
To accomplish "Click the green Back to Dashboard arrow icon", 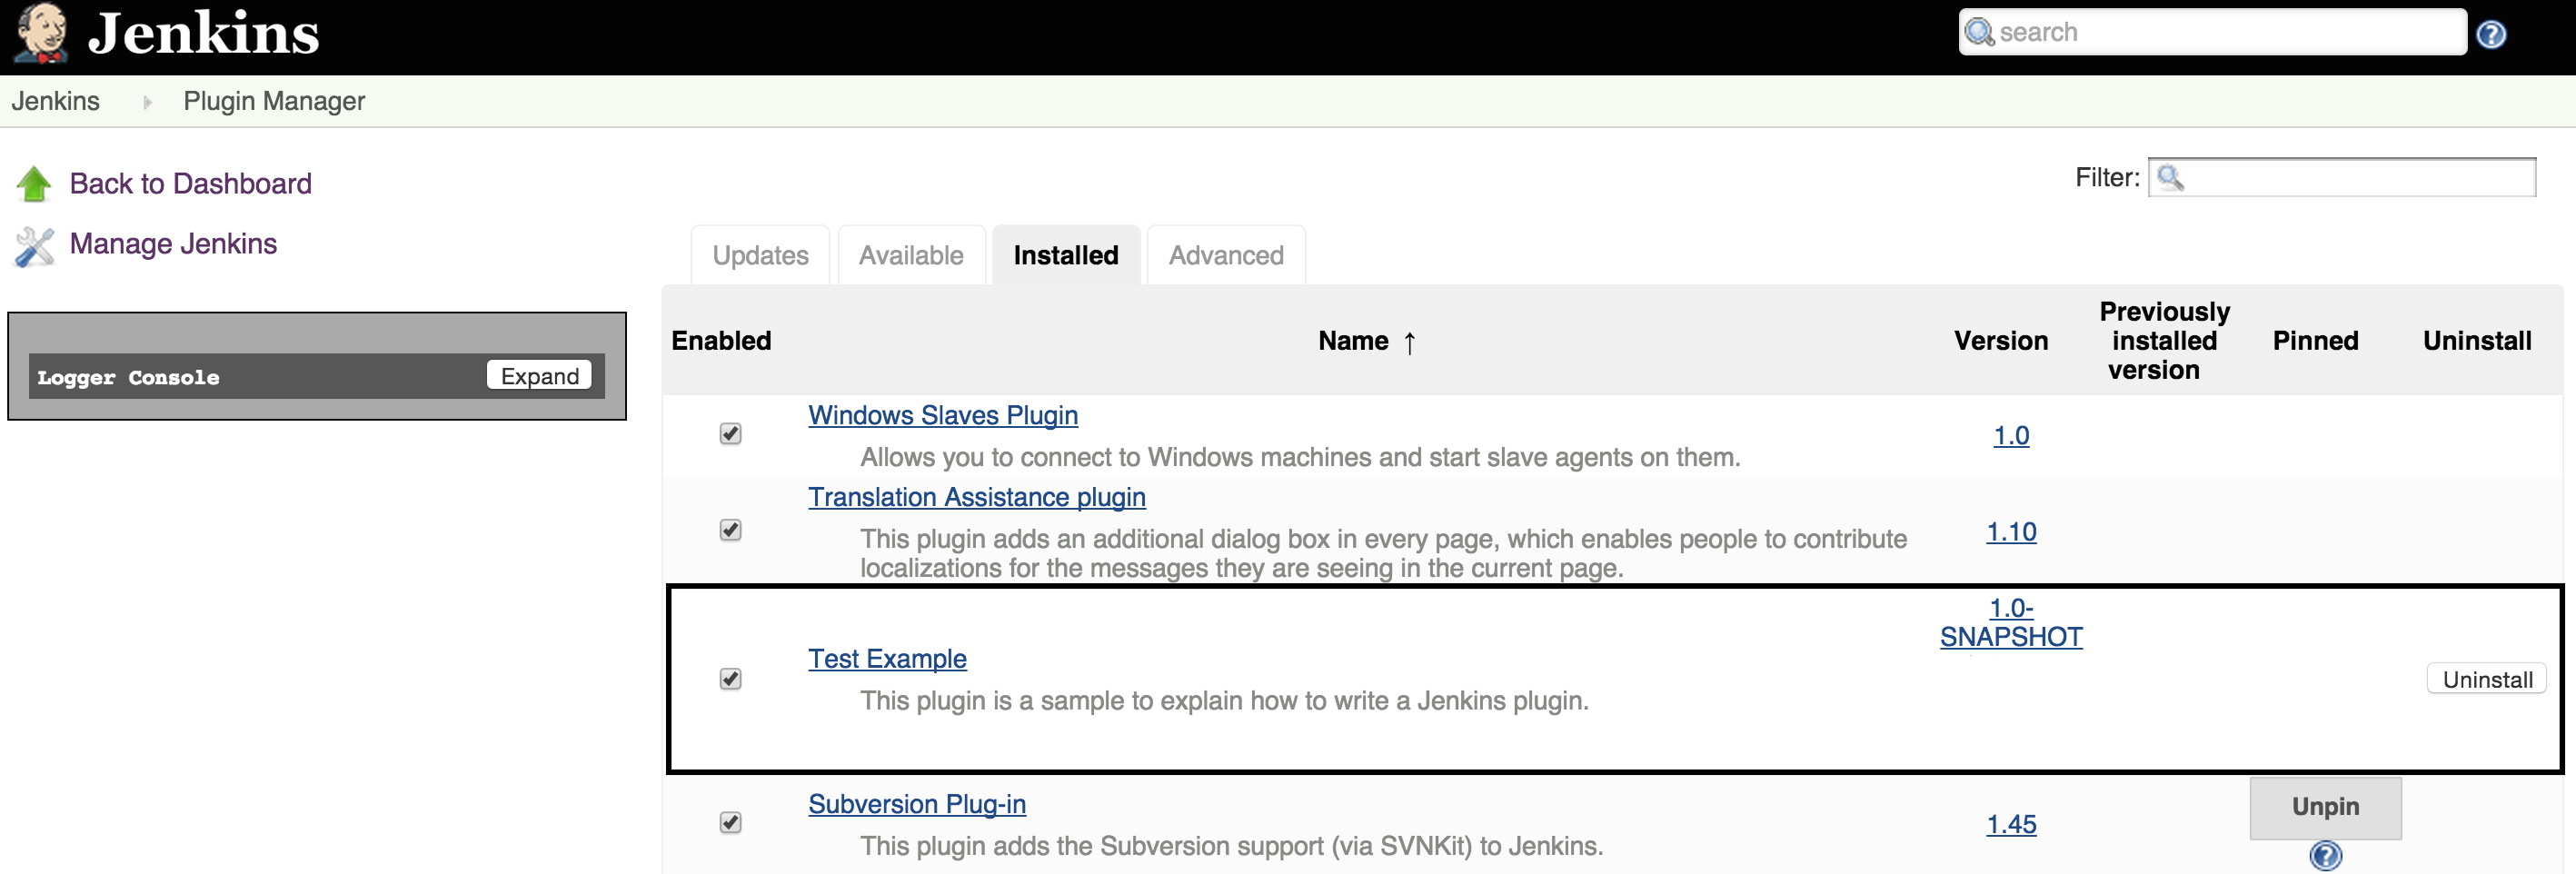I will click(34, 184).
